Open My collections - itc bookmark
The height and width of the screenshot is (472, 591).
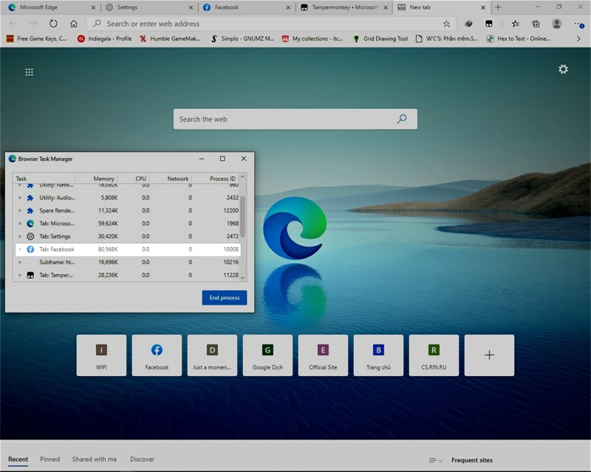point(312,38)
